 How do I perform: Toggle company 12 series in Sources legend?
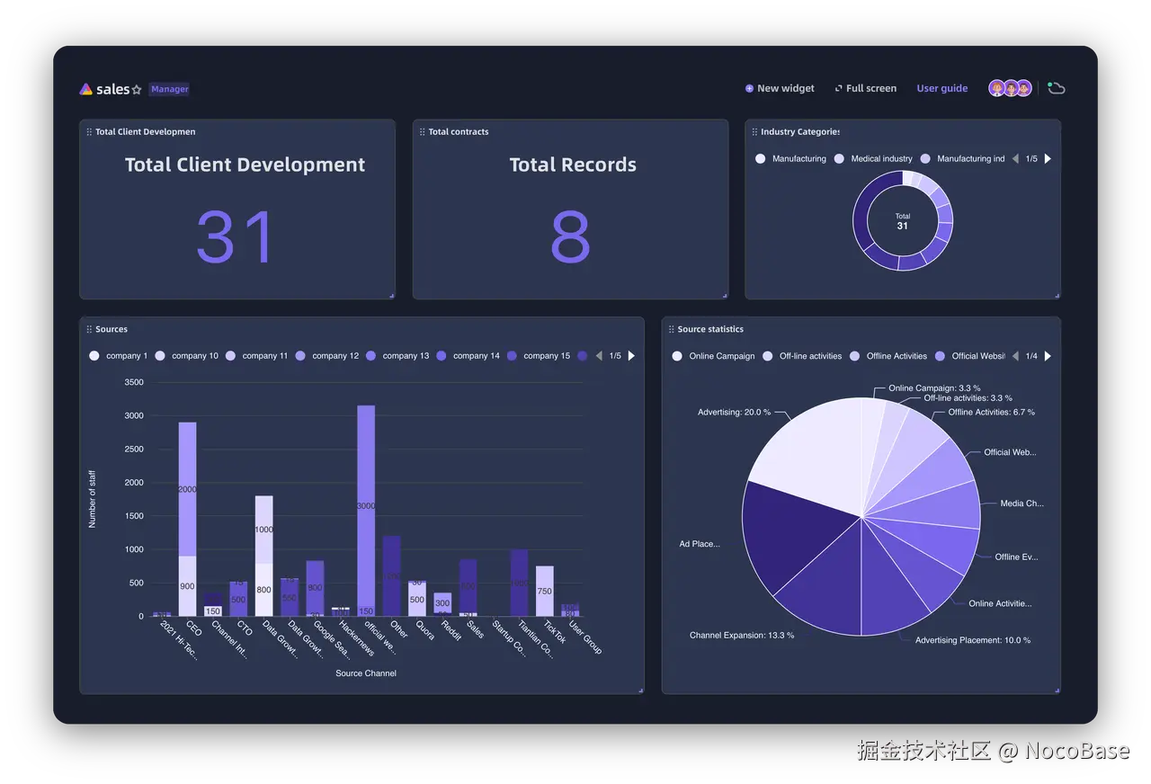[326, 356]
